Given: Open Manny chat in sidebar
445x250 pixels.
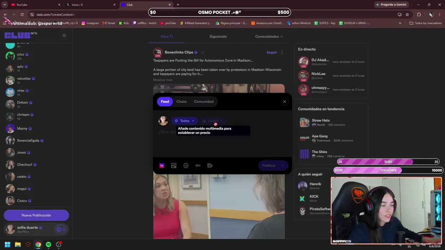Looking at the screenshot, I should point(36,128).
